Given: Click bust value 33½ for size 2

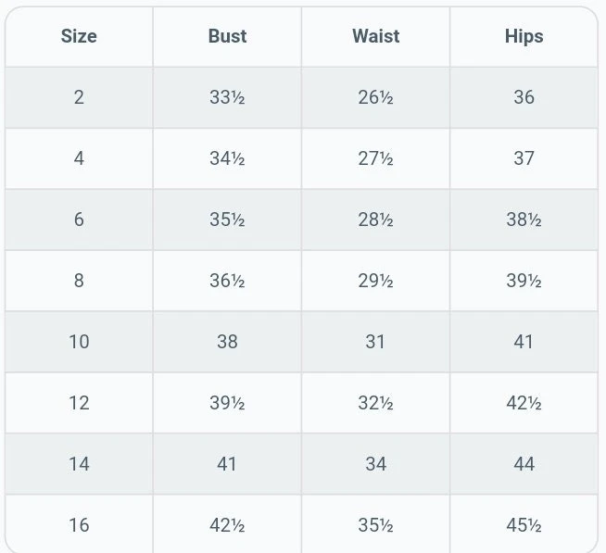Looking at the screenshot, I should [227, 97].
